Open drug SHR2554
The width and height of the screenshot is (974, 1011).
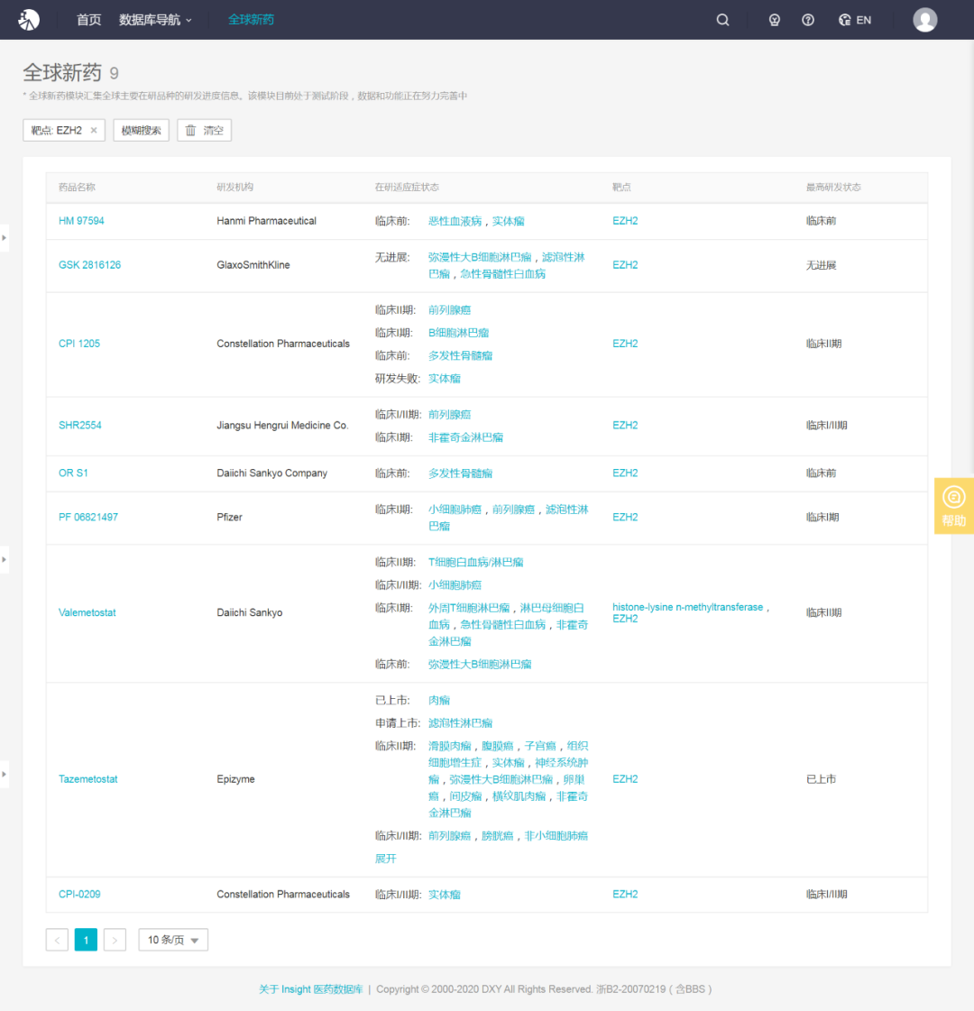[x=80, y=426]
